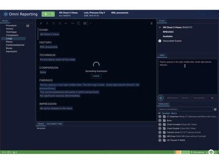
Task: Expand Associated Exams with plus icon
Action: [x=160, y=41]
